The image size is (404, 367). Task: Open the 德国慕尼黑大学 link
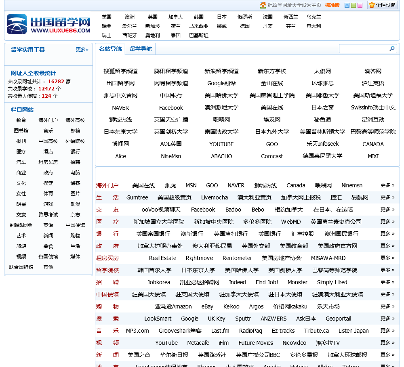coord(322,156)
